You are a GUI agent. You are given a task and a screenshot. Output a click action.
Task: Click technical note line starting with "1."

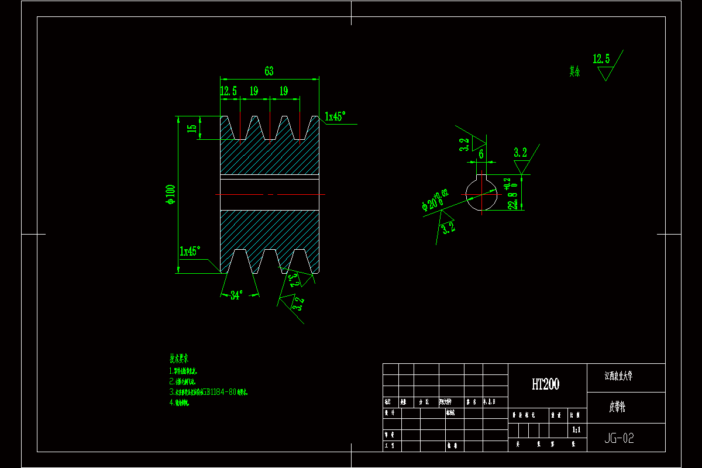point(183,371)
